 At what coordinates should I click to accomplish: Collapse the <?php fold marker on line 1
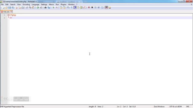click(8, 15)
